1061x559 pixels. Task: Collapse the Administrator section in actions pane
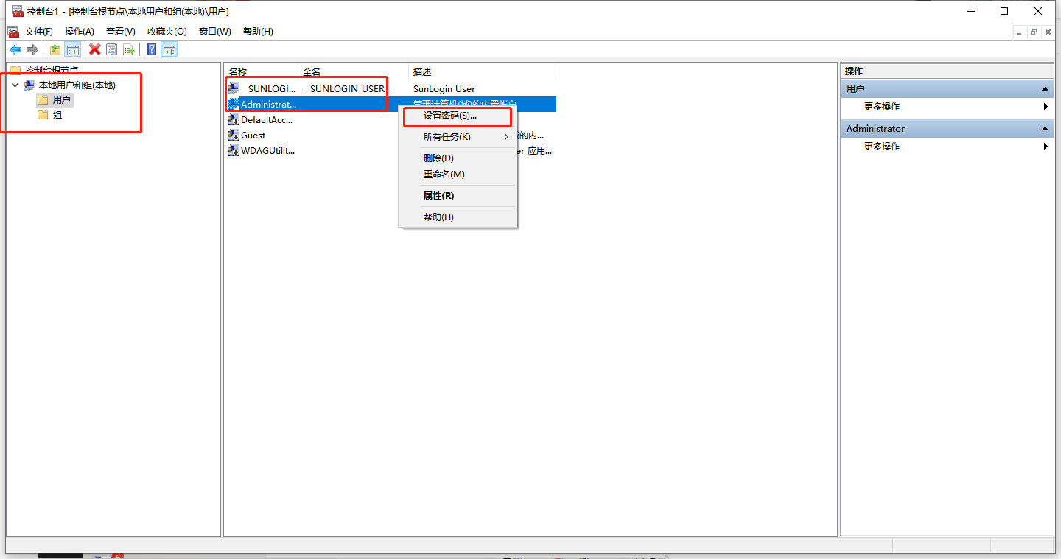(x=1045, y=128)
